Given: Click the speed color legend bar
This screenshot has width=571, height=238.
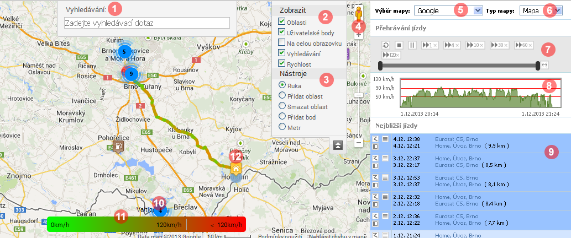Looking at the screenshot, I should [146, 224].
